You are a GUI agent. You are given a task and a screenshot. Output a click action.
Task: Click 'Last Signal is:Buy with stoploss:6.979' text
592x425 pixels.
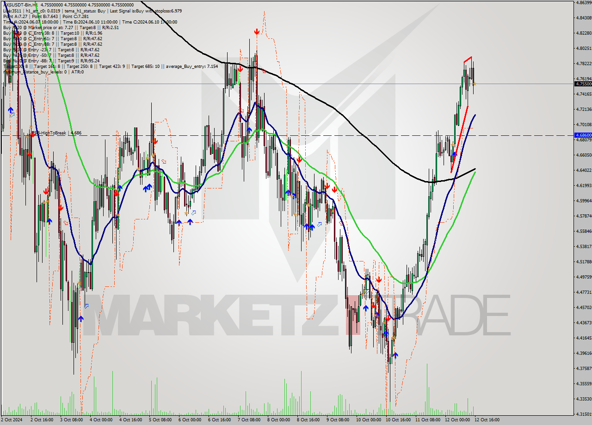click(x=146, y=11)
